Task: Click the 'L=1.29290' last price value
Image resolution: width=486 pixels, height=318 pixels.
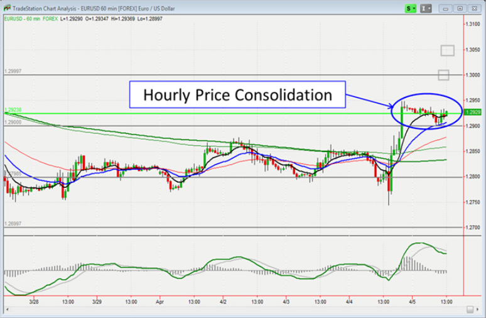Action: [72, 19]
